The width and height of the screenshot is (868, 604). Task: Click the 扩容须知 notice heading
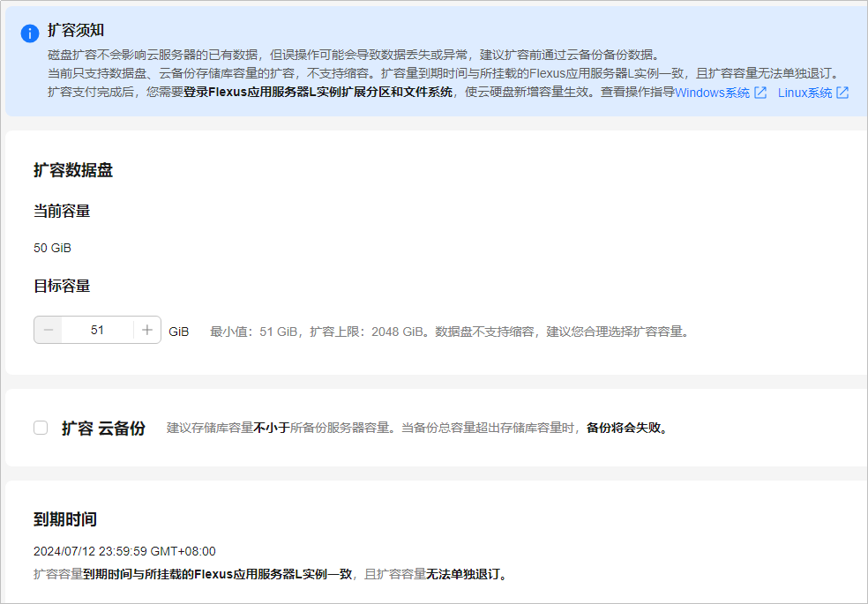pos(76,31)
